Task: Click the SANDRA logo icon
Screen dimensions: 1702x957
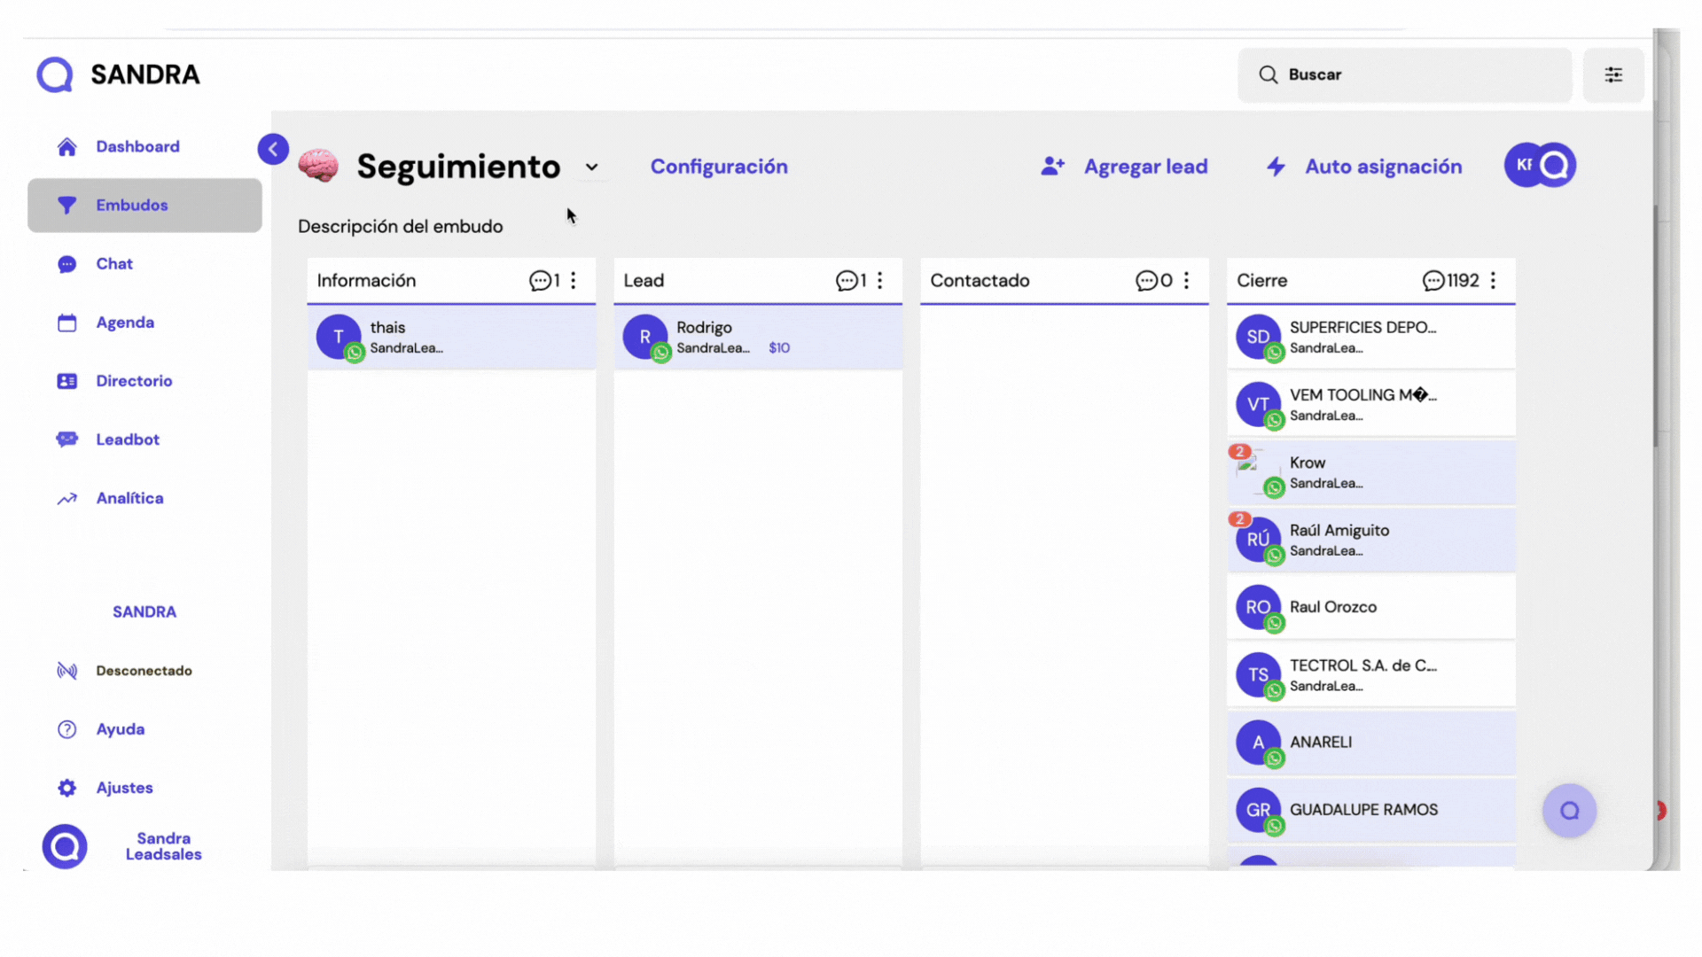Action: (x=55, y=74)
